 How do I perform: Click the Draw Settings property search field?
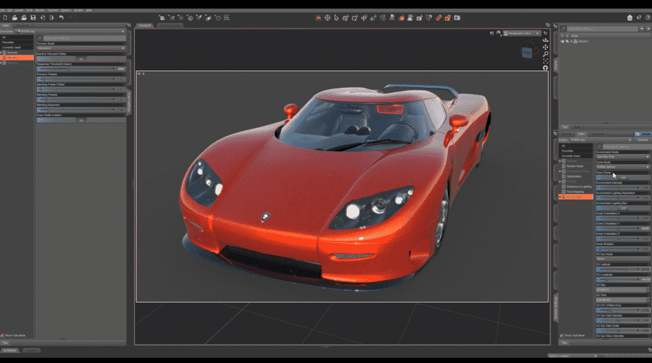tap(85, 38)
